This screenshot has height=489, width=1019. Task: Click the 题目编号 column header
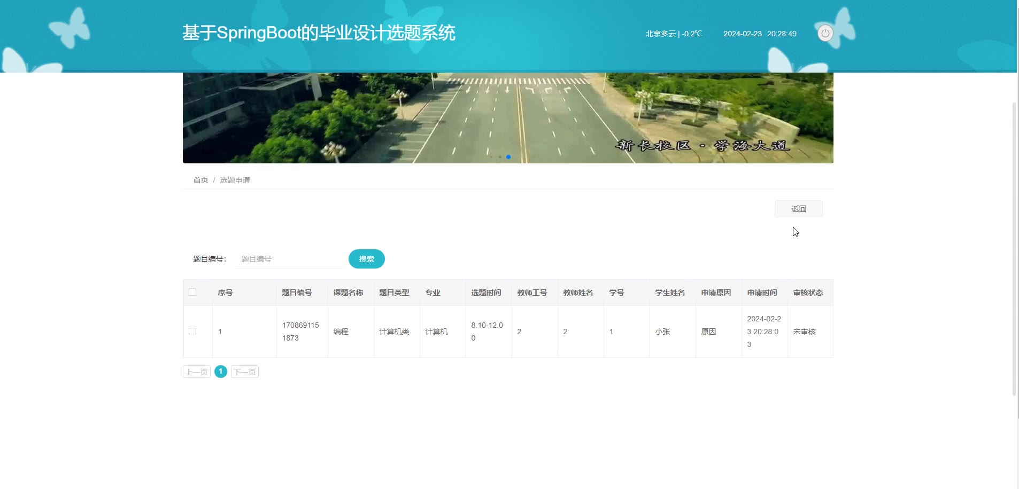coord(297,293)
